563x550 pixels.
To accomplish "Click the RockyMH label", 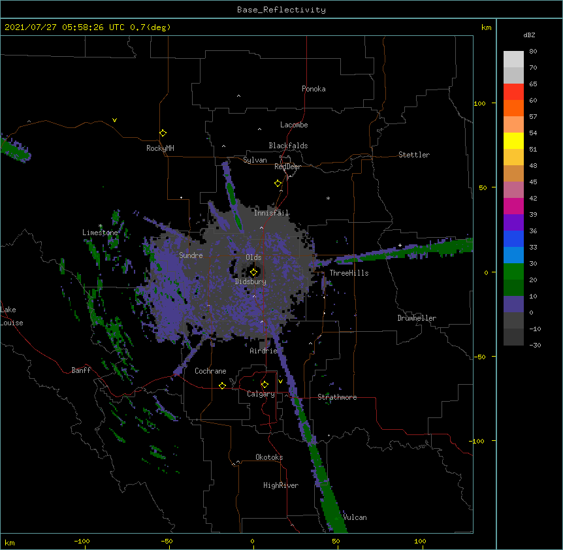I will pyautogui.click(x=160, y=148).
